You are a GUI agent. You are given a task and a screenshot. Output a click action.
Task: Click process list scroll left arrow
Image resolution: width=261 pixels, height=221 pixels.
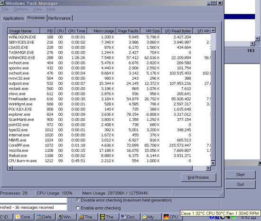(x=10, y=168)
